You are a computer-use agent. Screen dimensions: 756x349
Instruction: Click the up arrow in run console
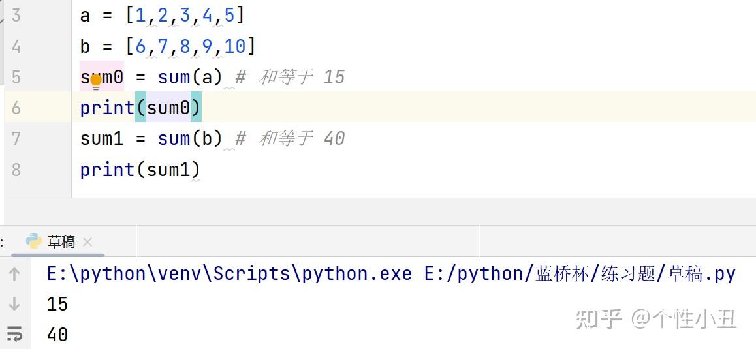(x=14, y=274)
